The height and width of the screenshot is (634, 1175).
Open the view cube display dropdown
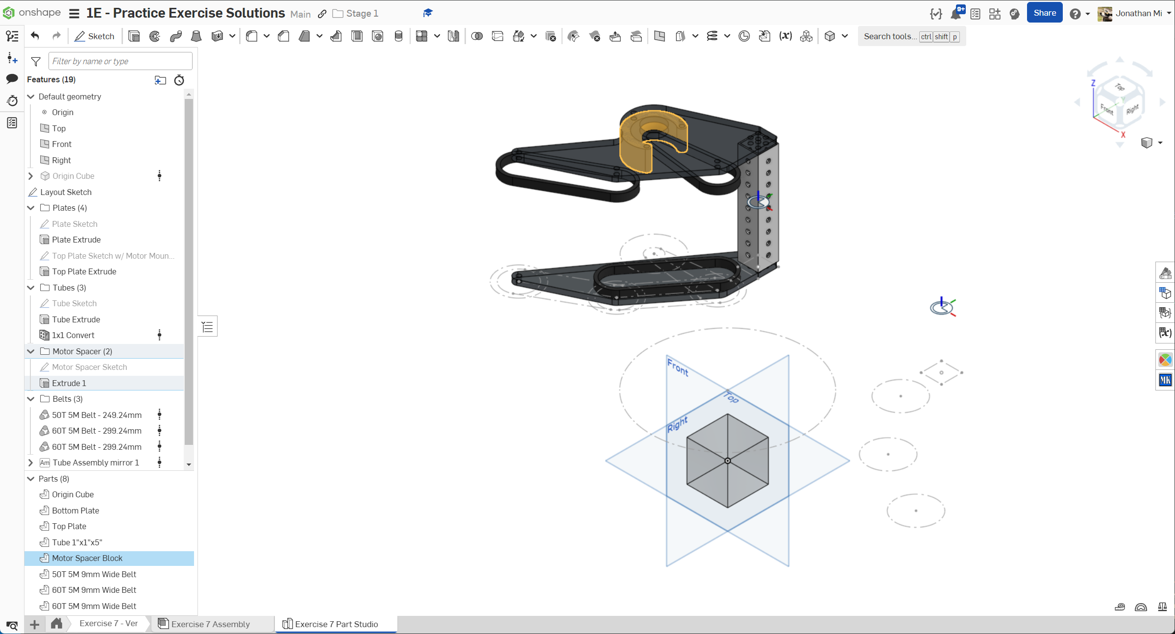1160,143
